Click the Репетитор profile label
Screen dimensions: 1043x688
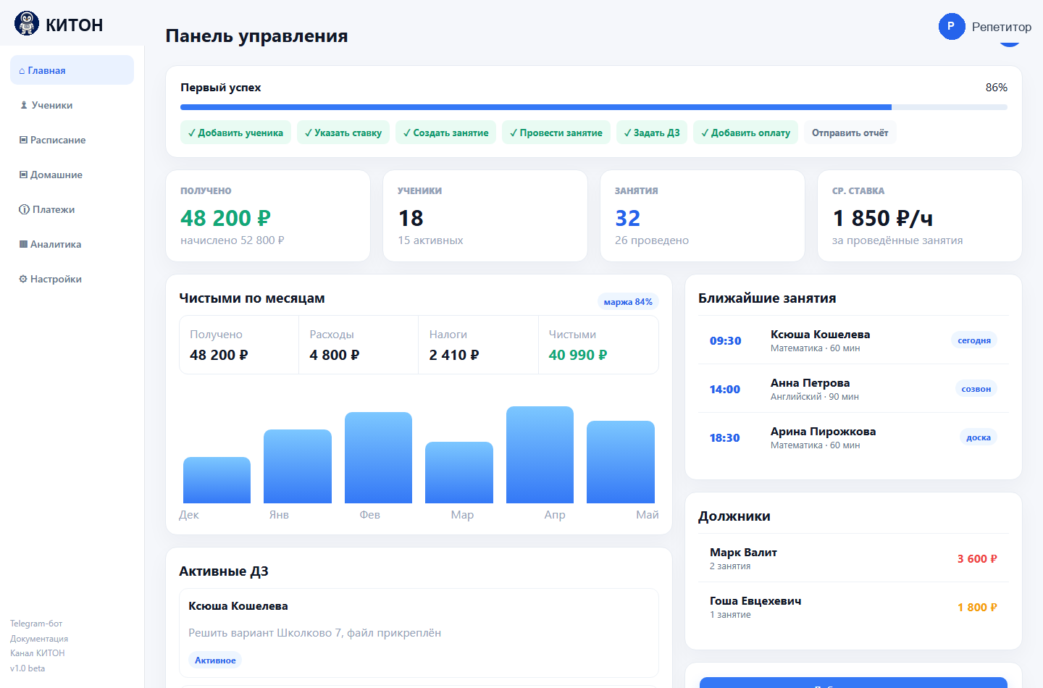tap(1001, 27)
